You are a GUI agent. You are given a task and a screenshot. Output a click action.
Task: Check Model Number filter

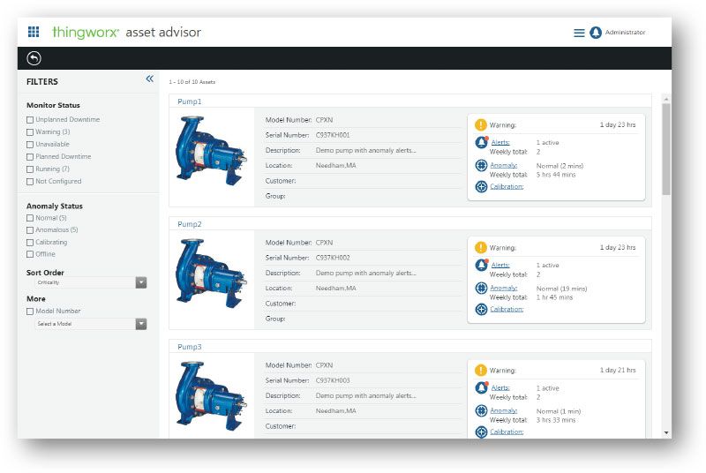point(30,312)
